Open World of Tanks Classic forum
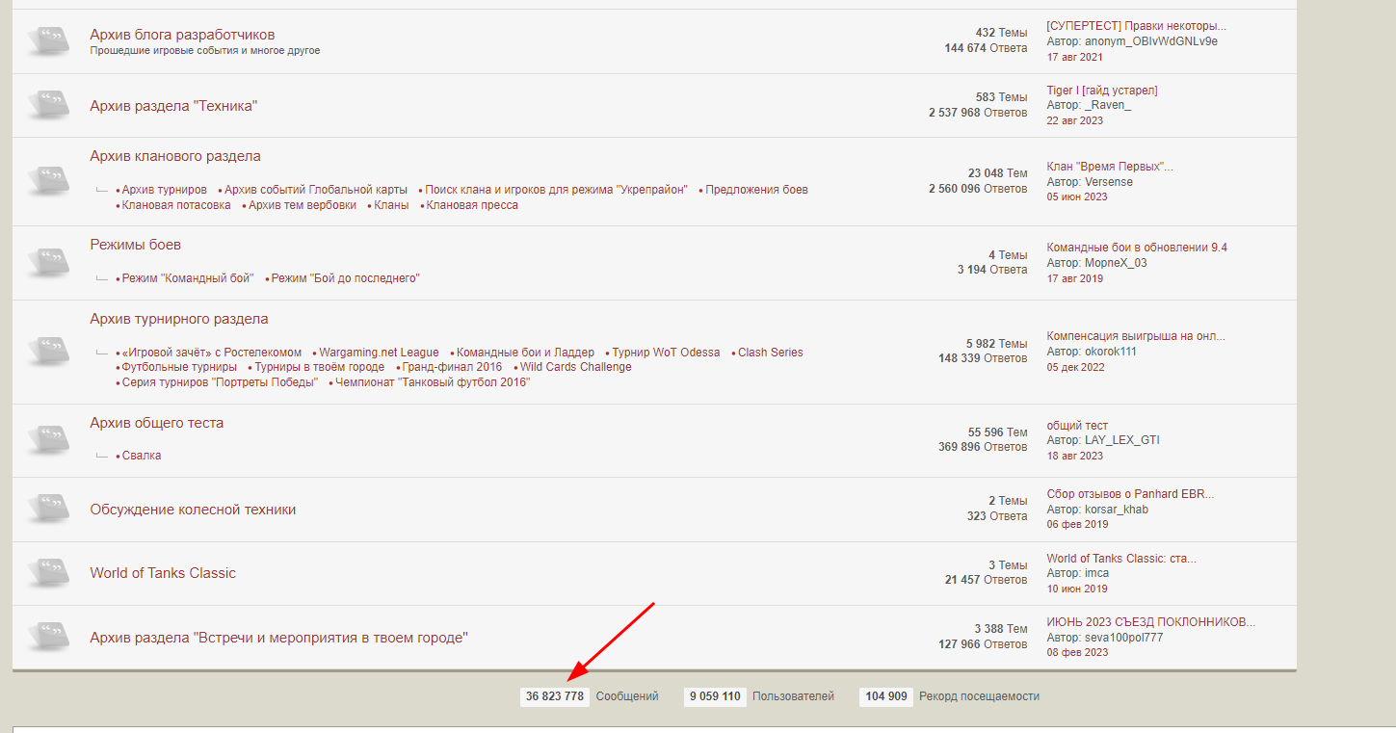The image size is (1396, 733). tap(163, 573)
